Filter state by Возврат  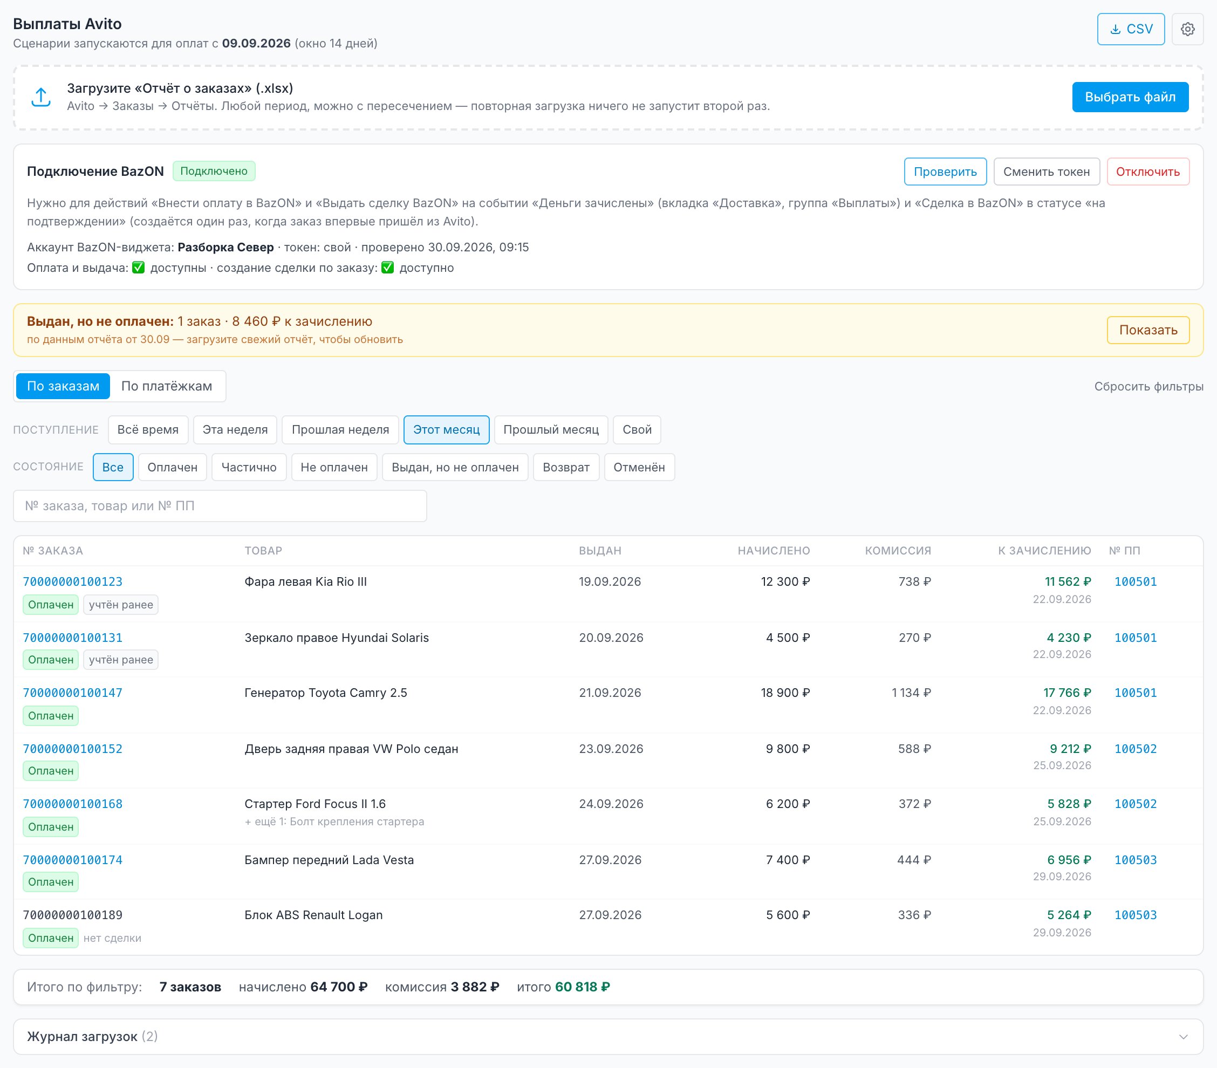[x=566, y=467]
